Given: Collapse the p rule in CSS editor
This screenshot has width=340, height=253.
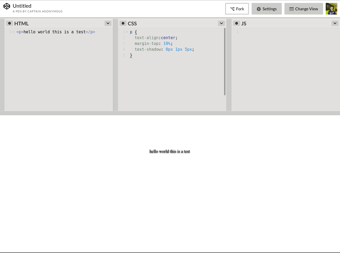Looking at the screenshot, I should pyautogui.click(x=127, y=32).
